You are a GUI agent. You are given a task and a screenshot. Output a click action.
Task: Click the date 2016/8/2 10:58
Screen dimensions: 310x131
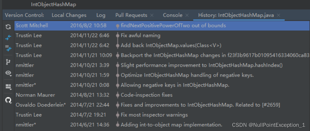(88, 26)
